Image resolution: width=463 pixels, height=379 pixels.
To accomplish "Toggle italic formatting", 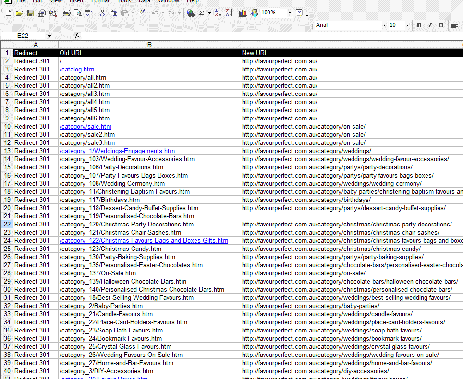I will point(430,25).
